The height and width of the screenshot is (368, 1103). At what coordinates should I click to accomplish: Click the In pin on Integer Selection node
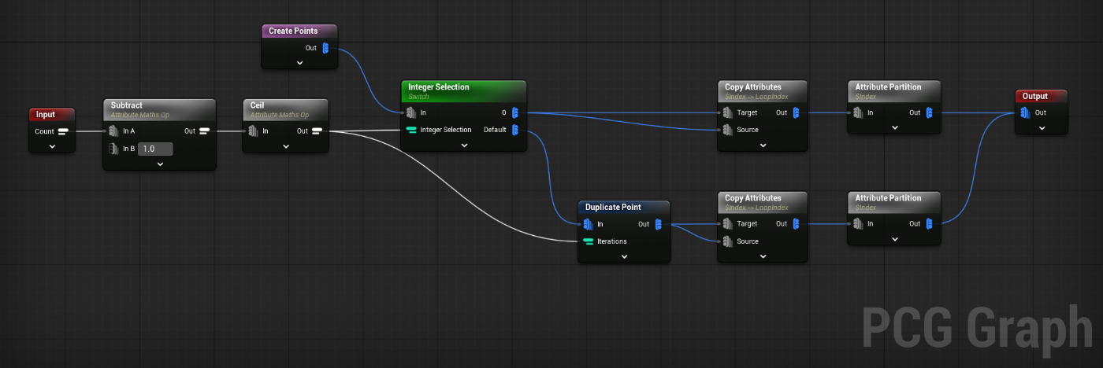coord(411,112)
